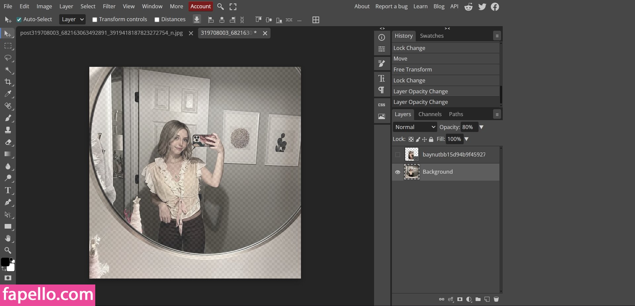The height and width of the screenshot is (306, 635).
Task: Click the Delete layer trash icon
Action: 496,299
